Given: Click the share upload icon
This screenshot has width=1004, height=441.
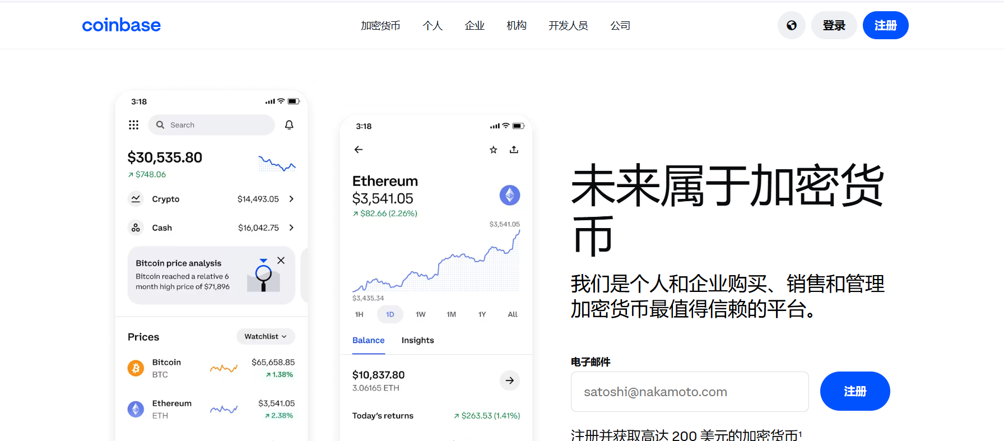Looking at the screenshot, I should click(514, 150).
